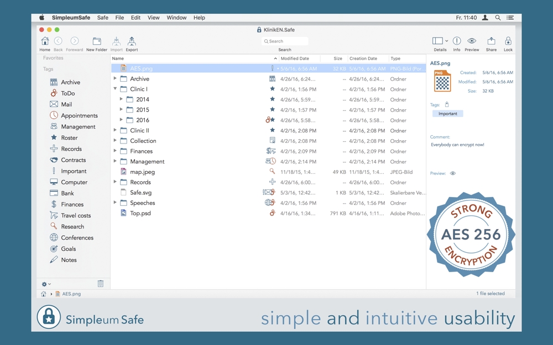Click the Foreward toolbar arrow
The width and height of the screenshot is (553, 345).
pos(75,41)
